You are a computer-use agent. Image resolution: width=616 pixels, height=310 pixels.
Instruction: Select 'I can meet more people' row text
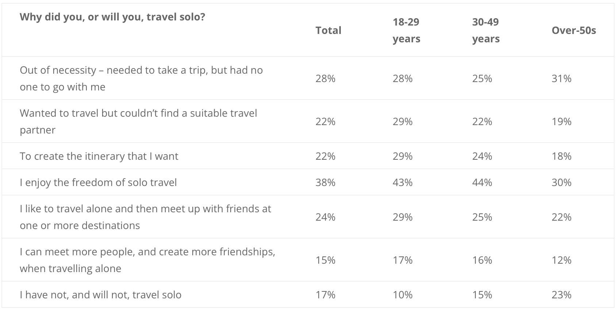[x=147, y=260]
